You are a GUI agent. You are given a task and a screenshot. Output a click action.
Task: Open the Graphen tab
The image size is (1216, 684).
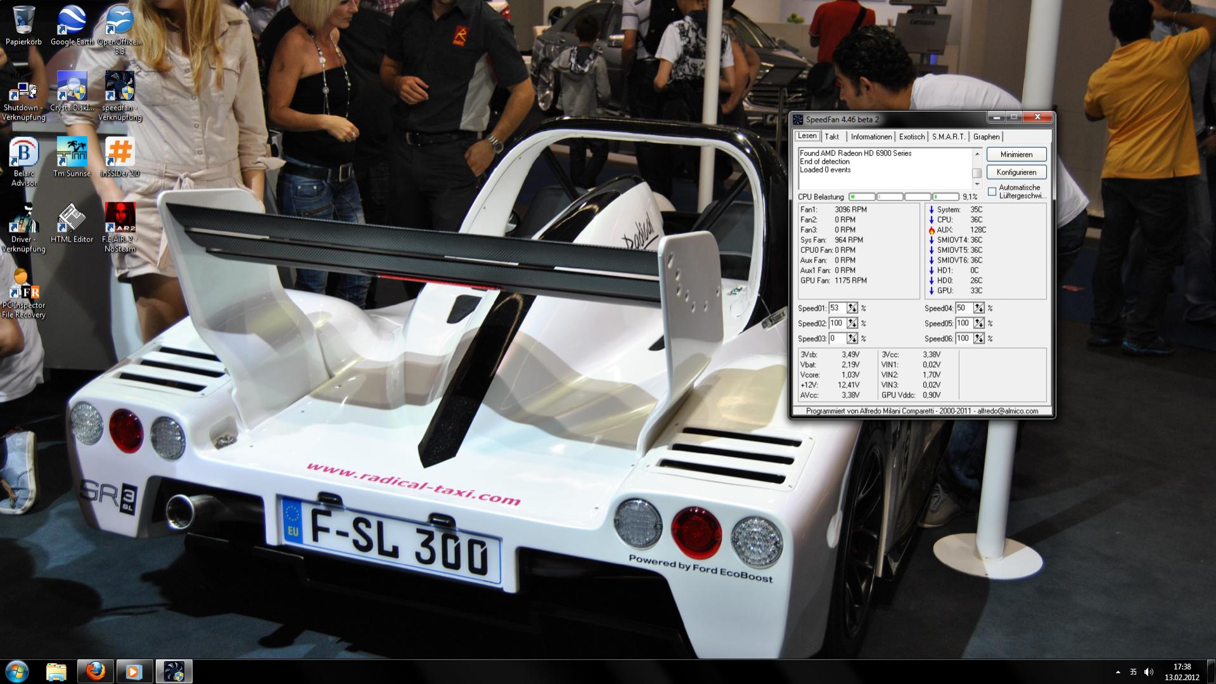point(987,137)
